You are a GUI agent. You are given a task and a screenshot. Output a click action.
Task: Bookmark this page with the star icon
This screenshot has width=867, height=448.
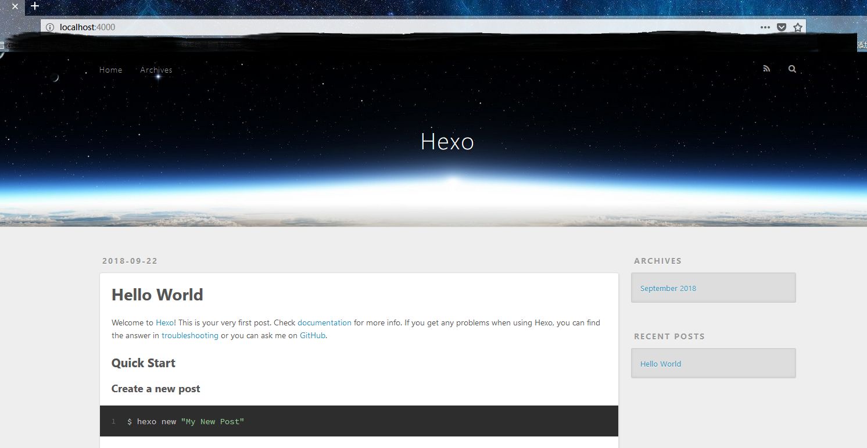798,27
